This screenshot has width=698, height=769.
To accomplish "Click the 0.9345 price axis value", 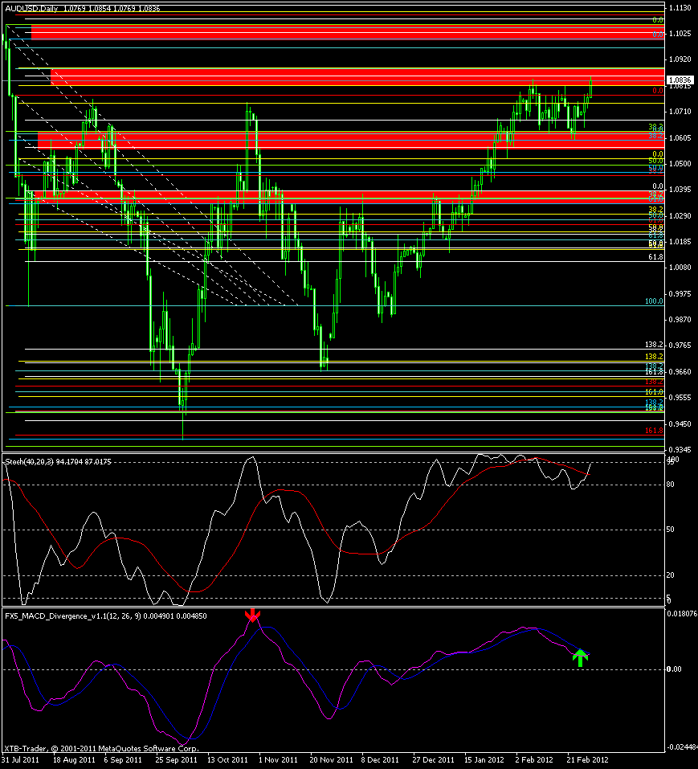I will [680, 450].
